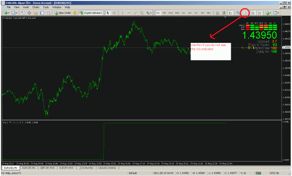Click the Zoom In magnifier icon
The height and width of the screenshot is (176, 292).
coord(238,13)
